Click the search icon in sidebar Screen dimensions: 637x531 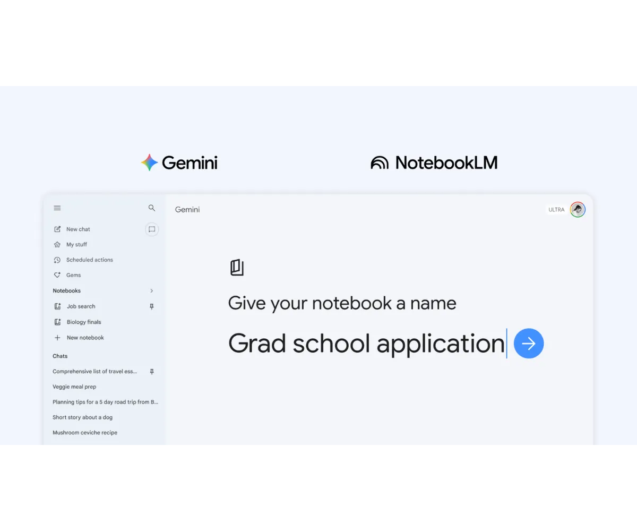coord(152,208)
